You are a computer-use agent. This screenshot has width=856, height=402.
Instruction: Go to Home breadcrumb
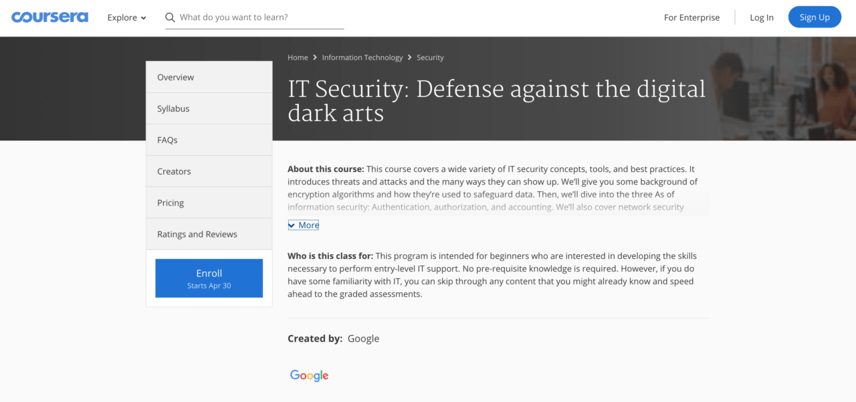[298, 58]
